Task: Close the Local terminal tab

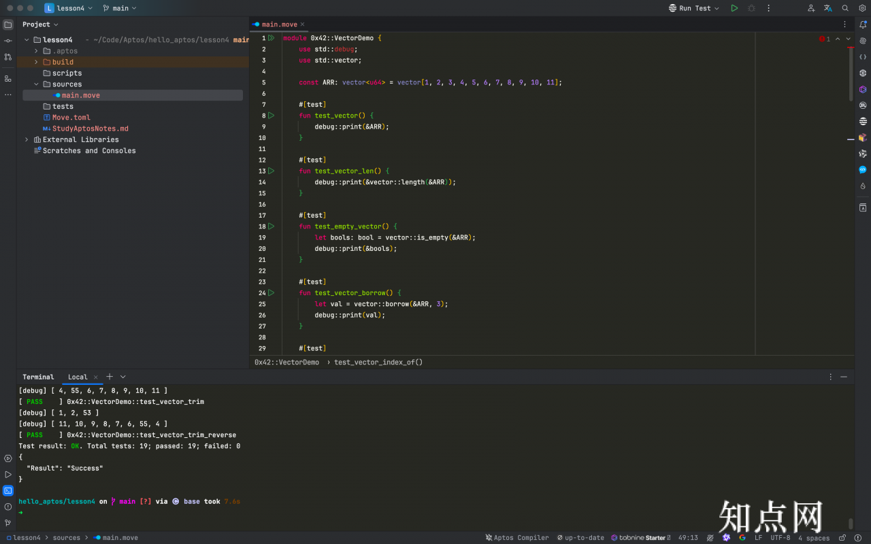Action: point(96,377)
